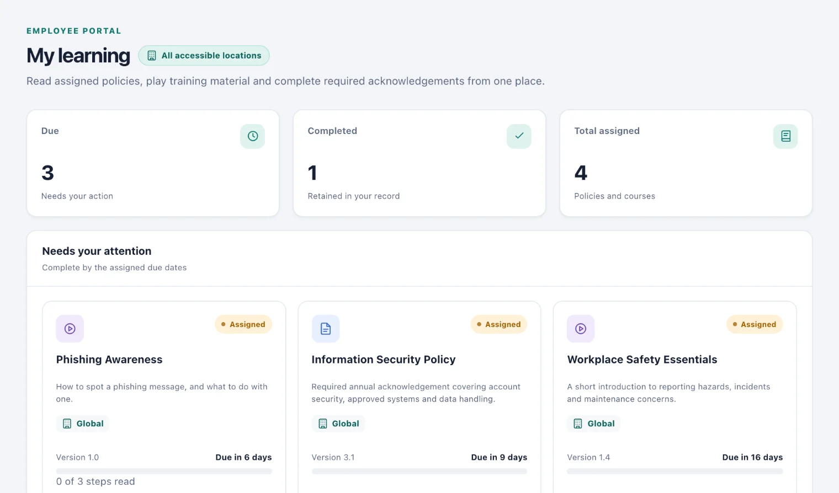The image size is (839, 493).
Task: Click the 'Needs your attention' heading
Action: [x=97, y=251]
